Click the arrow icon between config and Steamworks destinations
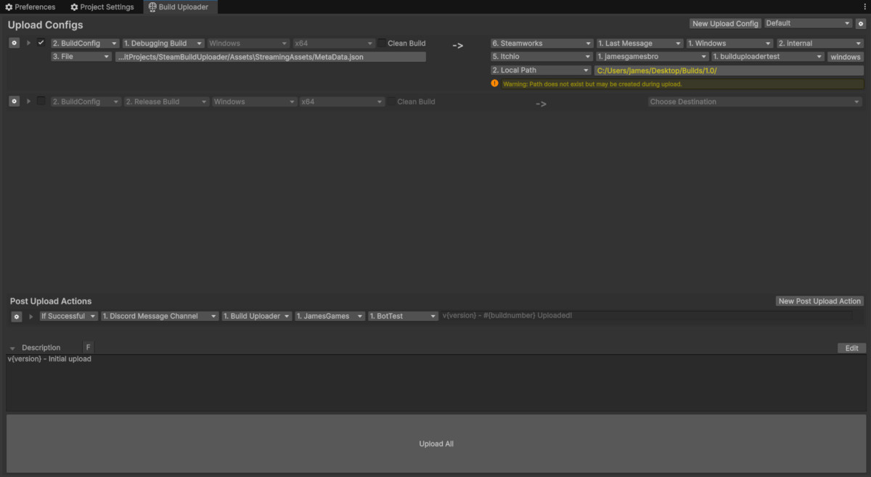Viewport: 871px width, 477px height. [457, 45]
